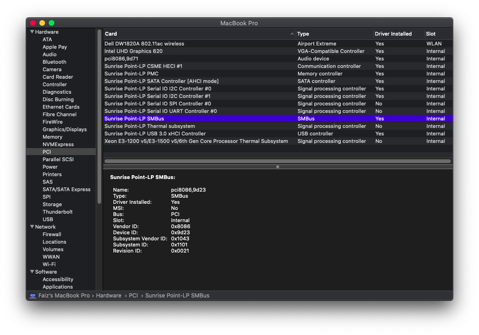This screenshot has width=479, height=335.
Task: Open Apple Pay in the sidebar
Action: click(55, 47)
